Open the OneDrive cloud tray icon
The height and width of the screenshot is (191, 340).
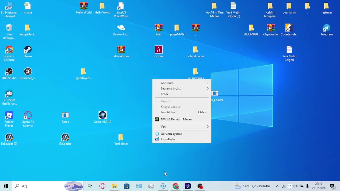290,186
